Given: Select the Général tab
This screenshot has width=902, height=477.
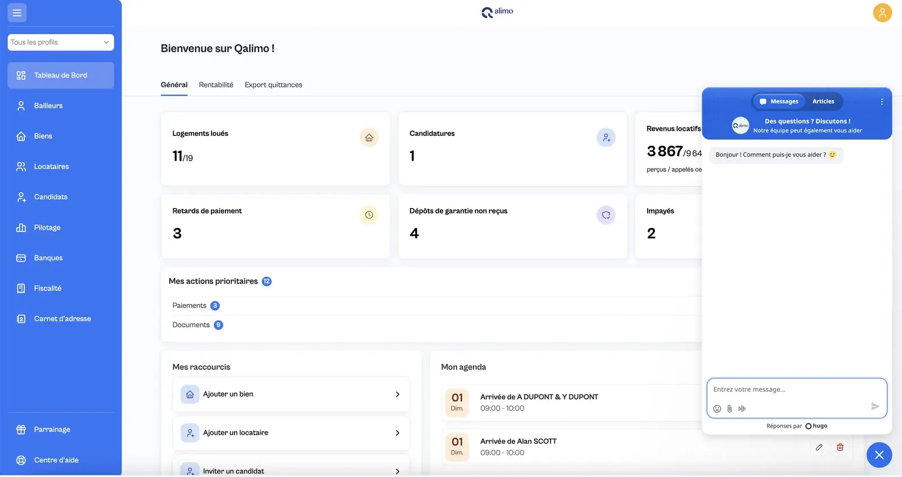Looking at the screenshot, I should [174, 85].
